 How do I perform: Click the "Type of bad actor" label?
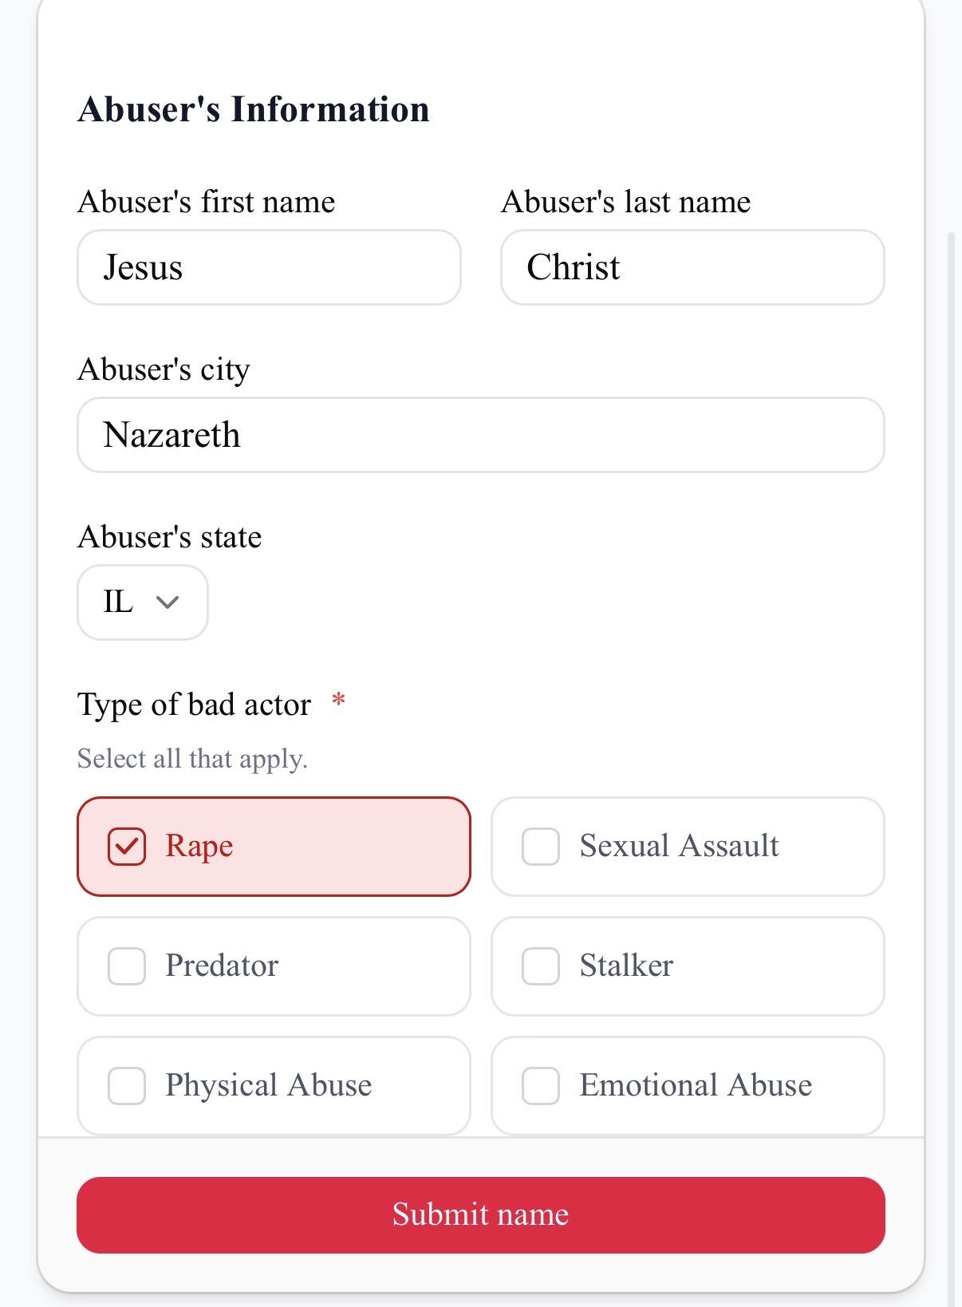pyautogui.click(x=194, y=705)
